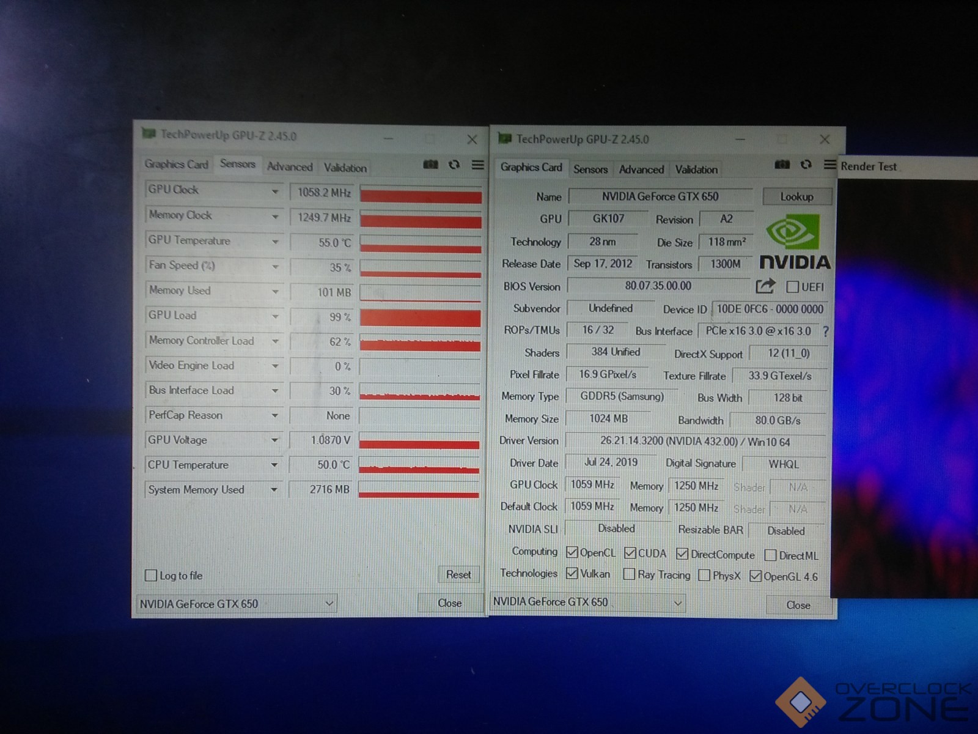Open the hamburger menu in Graphics Card window

[829, 165]
